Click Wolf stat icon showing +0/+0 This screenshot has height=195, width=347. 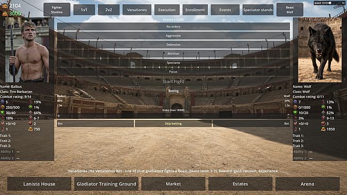pyautogui.click(x=295, y=124)
